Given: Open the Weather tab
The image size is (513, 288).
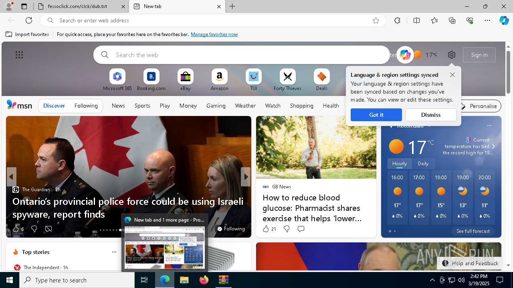Looking at the screenshot, I should (245, 106).
